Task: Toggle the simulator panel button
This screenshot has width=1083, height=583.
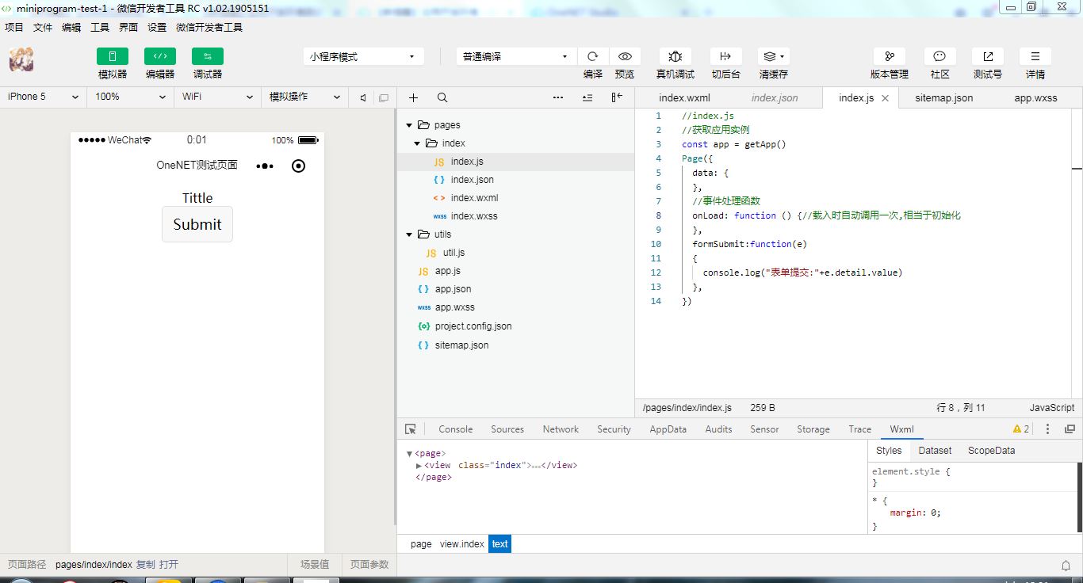Action: coord(113,56)
